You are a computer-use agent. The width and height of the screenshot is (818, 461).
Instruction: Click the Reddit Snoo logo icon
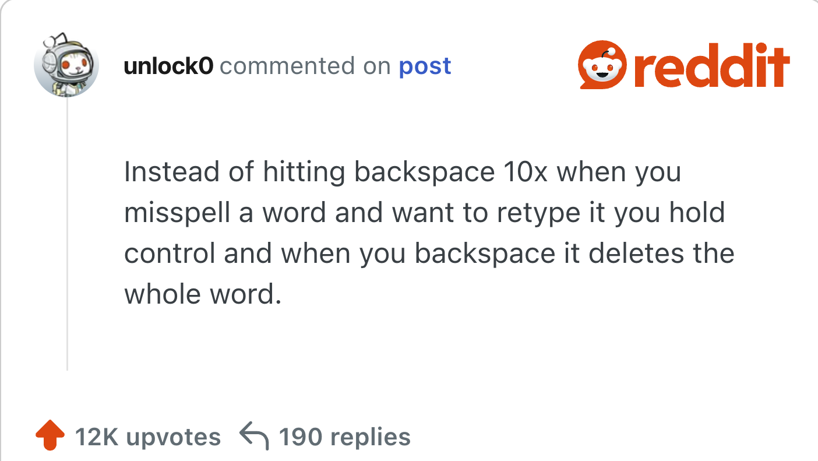point(602,65)
